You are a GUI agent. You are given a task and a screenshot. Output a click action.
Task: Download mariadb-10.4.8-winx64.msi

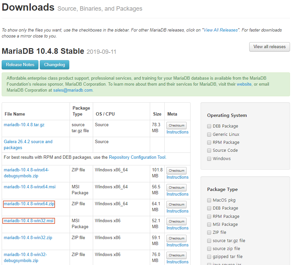(29, 187)
